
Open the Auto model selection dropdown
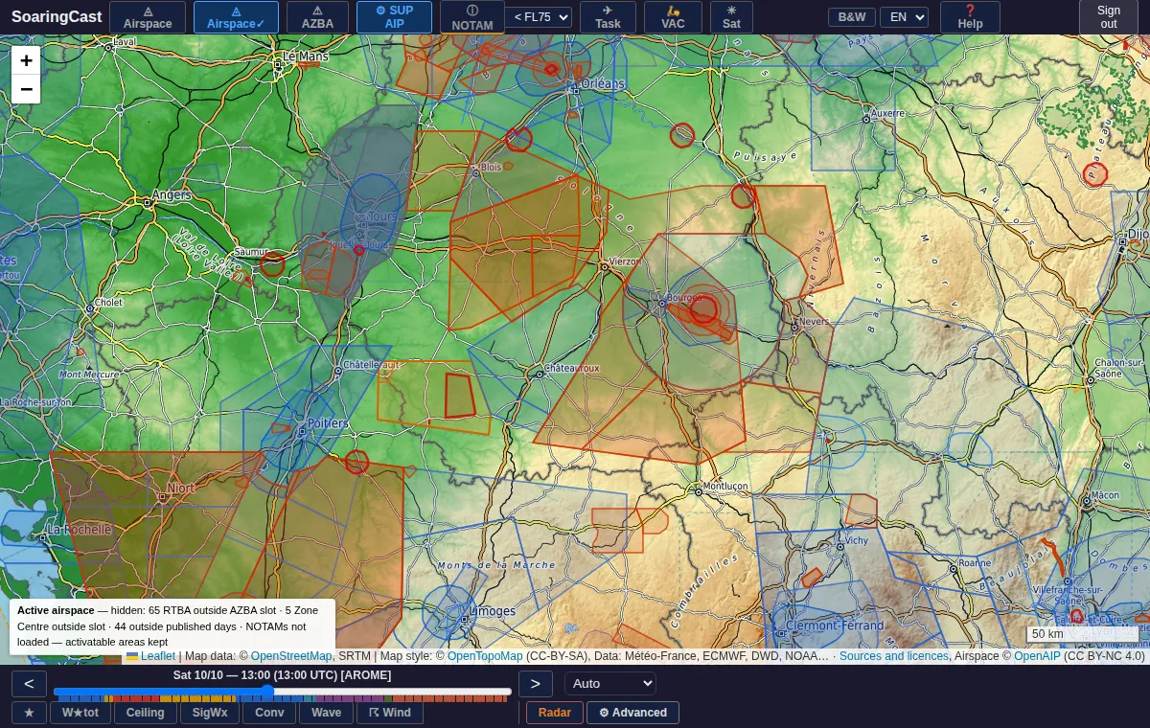coord(610,684)
